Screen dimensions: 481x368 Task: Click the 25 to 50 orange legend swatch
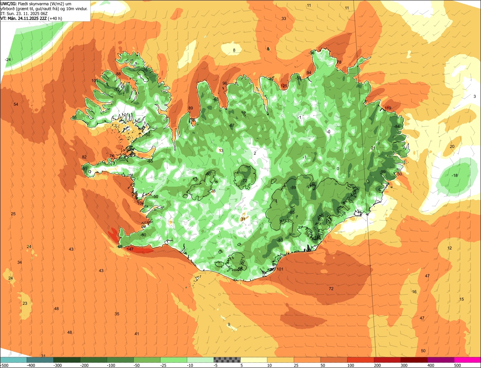[307, 360]
